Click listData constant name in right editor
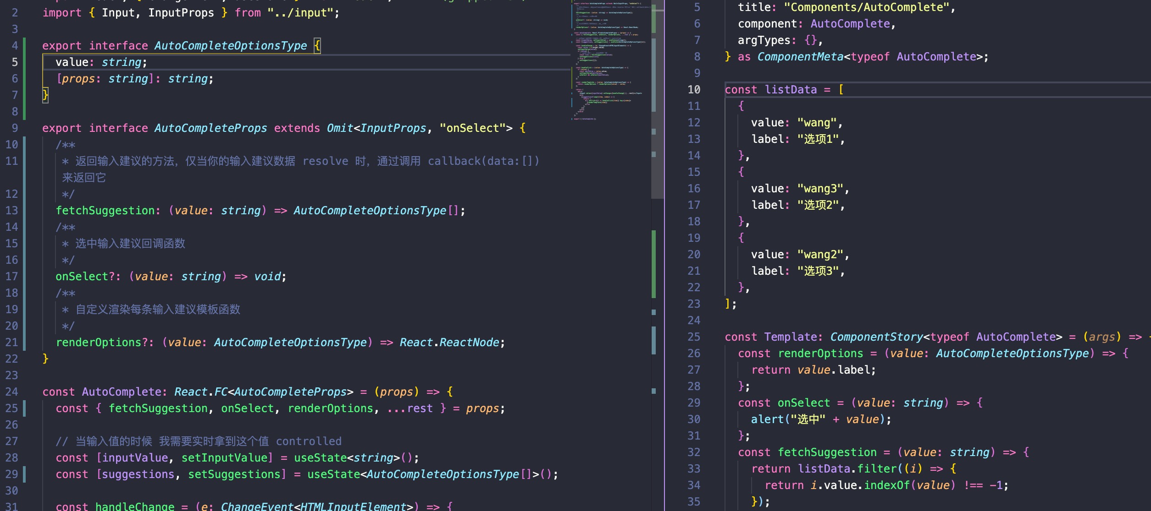This screenshot has width=1151, height=511. [791, 90]
